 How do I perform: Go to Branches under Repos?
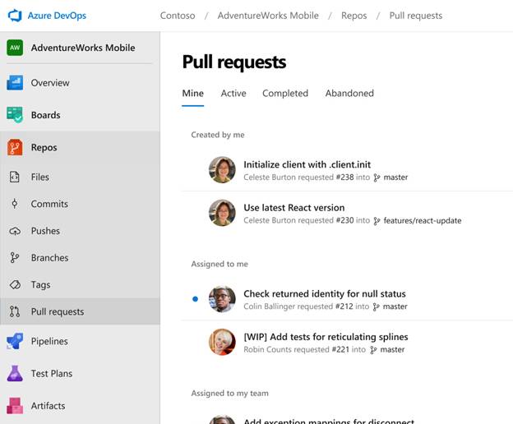(80, 257)
